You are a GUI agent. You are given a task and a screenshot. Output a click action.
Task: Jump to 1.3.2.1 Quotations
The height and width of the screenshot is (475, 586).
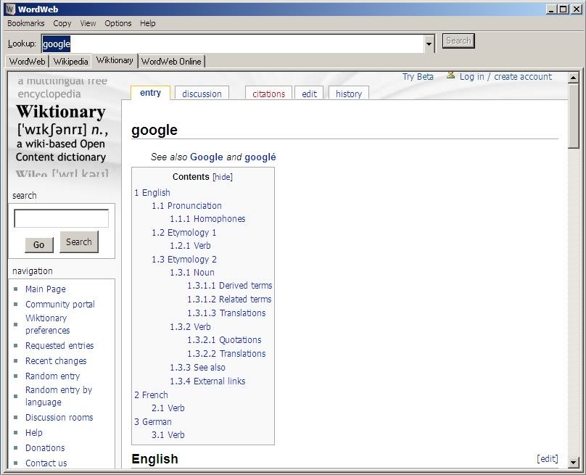[x=224, y=340]
